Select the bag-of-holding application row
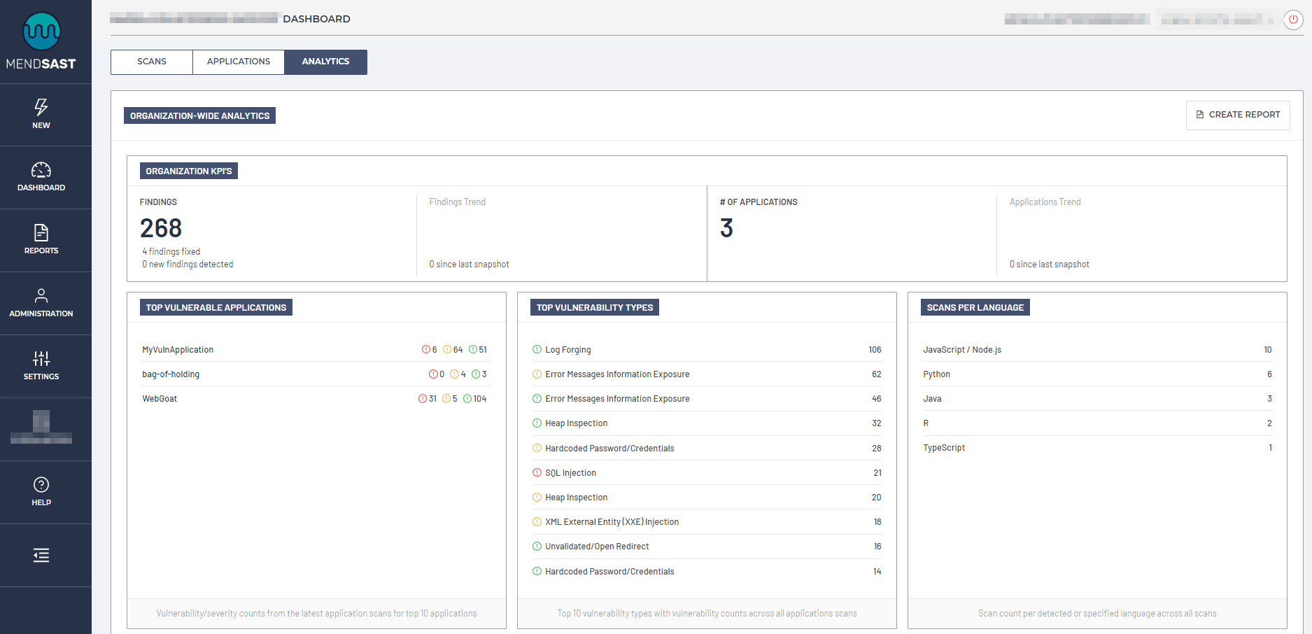This screenshot has width=1312, height=634. coord(171,374)
